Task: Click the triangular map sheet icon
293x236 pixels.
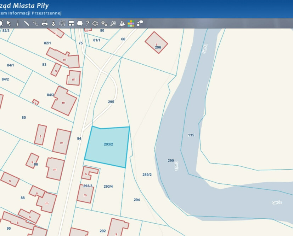Action: pyautogui.click(x=122, y=23)
